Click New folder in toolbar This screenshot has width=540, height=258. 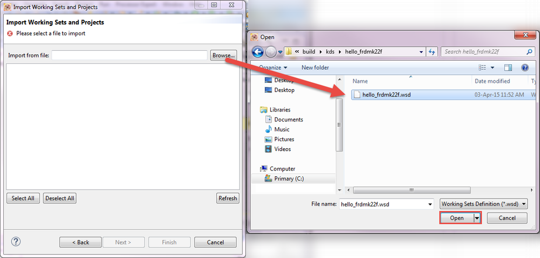pos(315,68)
